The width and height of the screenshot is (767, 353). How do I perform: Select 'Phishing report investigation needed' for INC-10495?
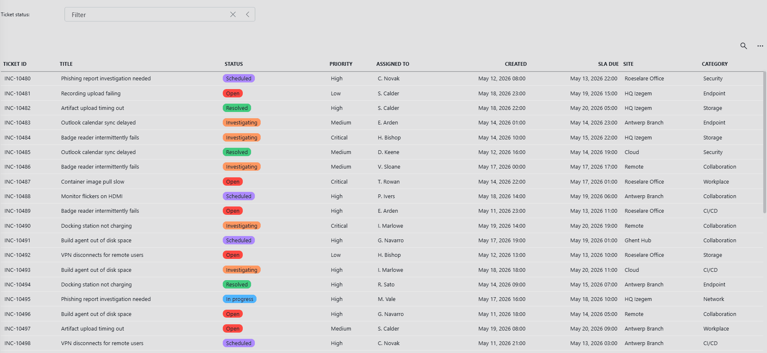[106, 299]
